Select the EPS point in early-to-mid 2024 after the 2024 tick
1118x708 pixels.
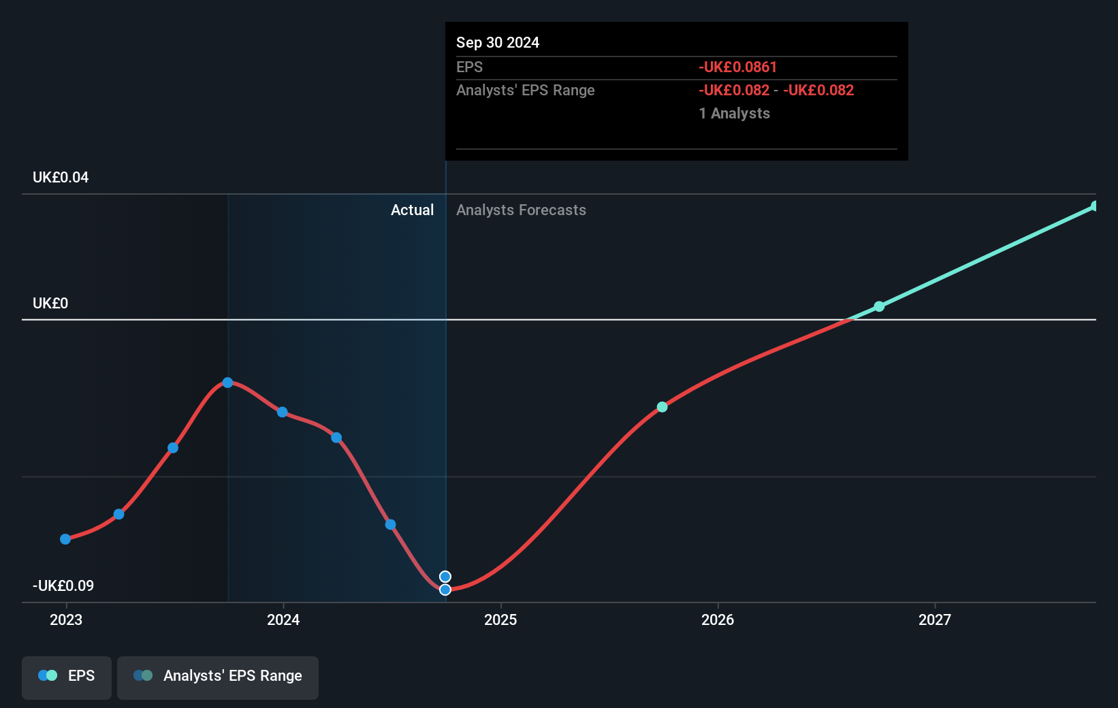pos(336,438)
